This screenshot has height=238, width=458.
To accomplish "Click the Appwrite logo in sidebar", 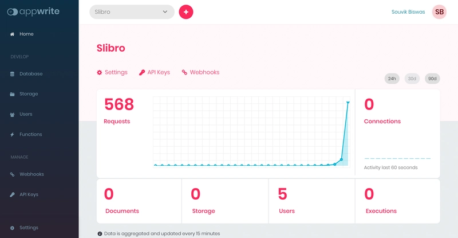I will pyautogui.click(x=33, y=11).
